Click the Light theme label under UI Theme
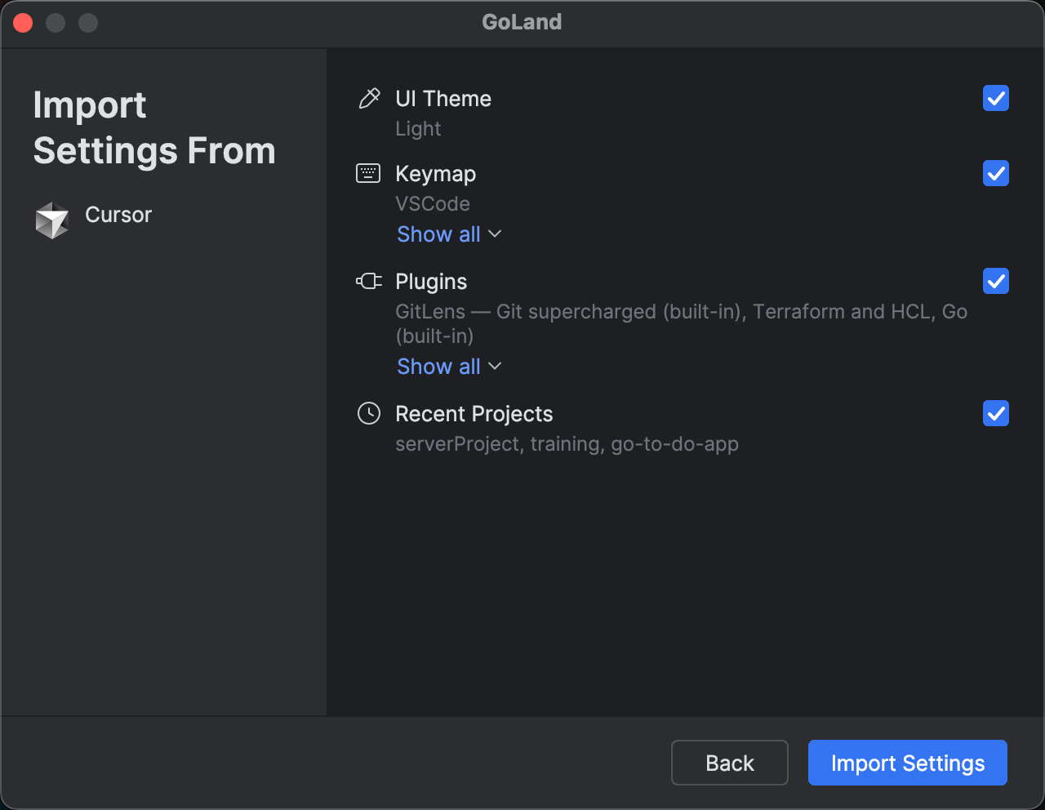 coord(418,128)
